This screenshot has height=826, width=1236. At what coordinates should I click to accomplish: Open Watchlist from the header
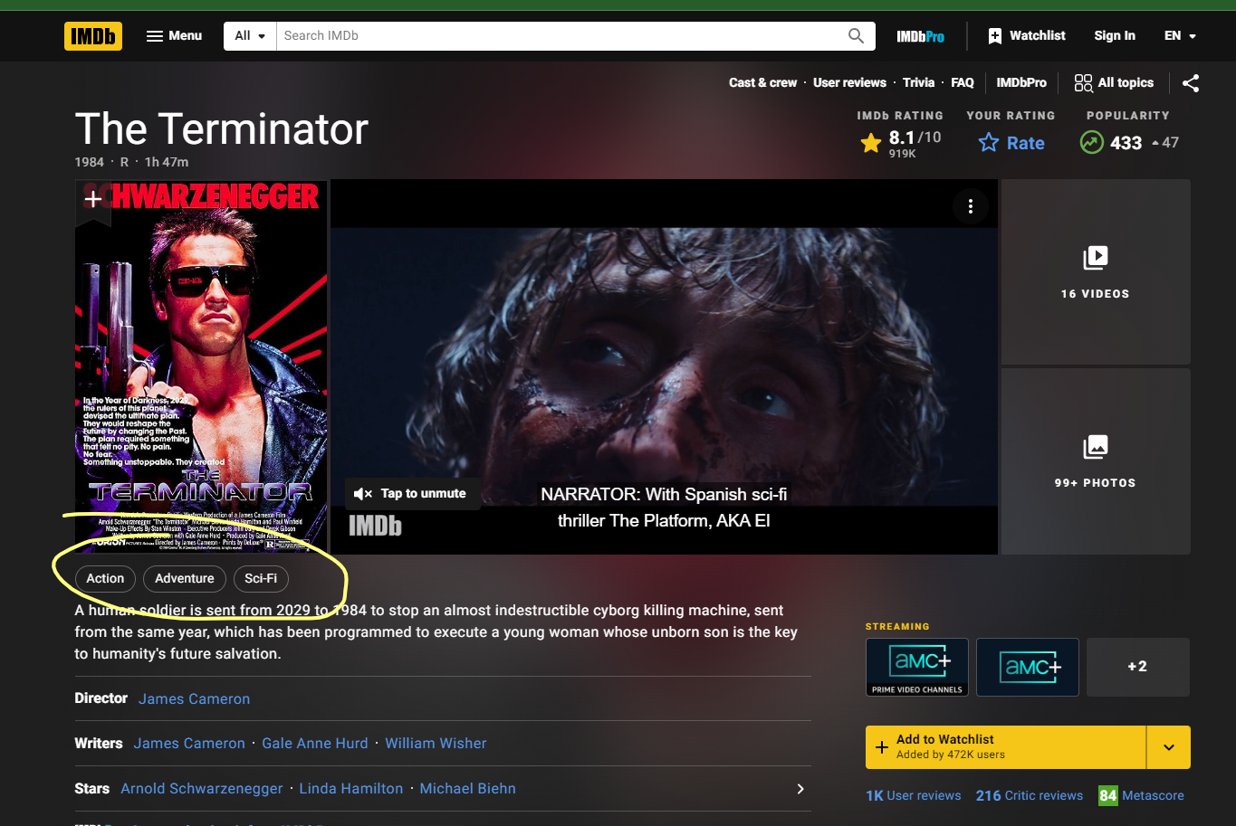tap(1026, 36)
